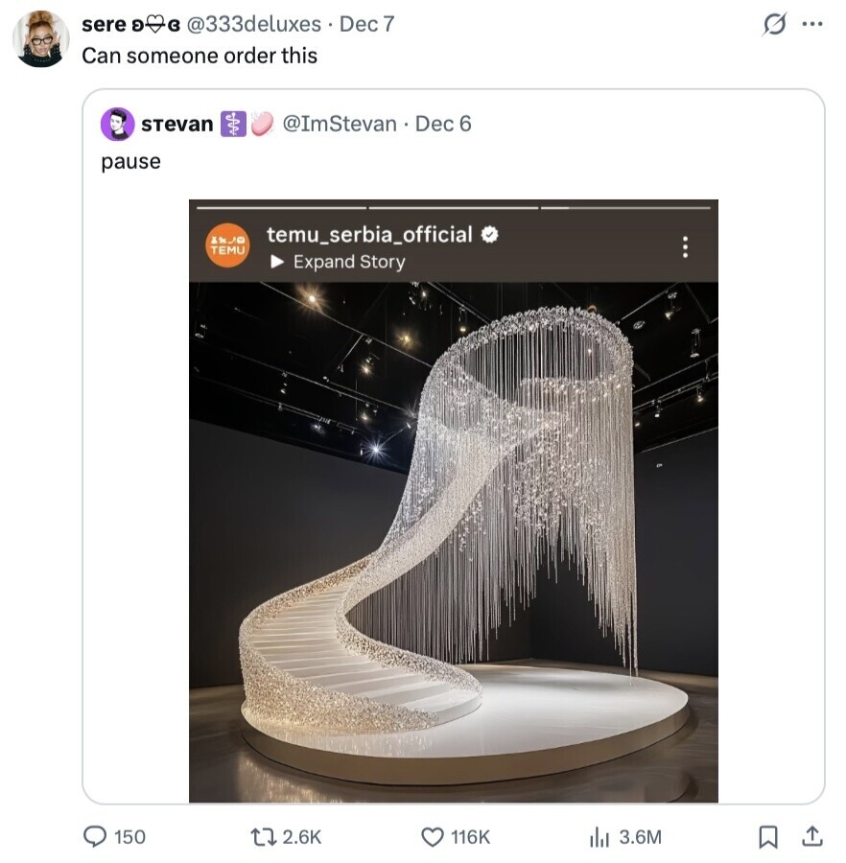846x863 pixels.
Task: Click the share upload icon
Action: 811,836
